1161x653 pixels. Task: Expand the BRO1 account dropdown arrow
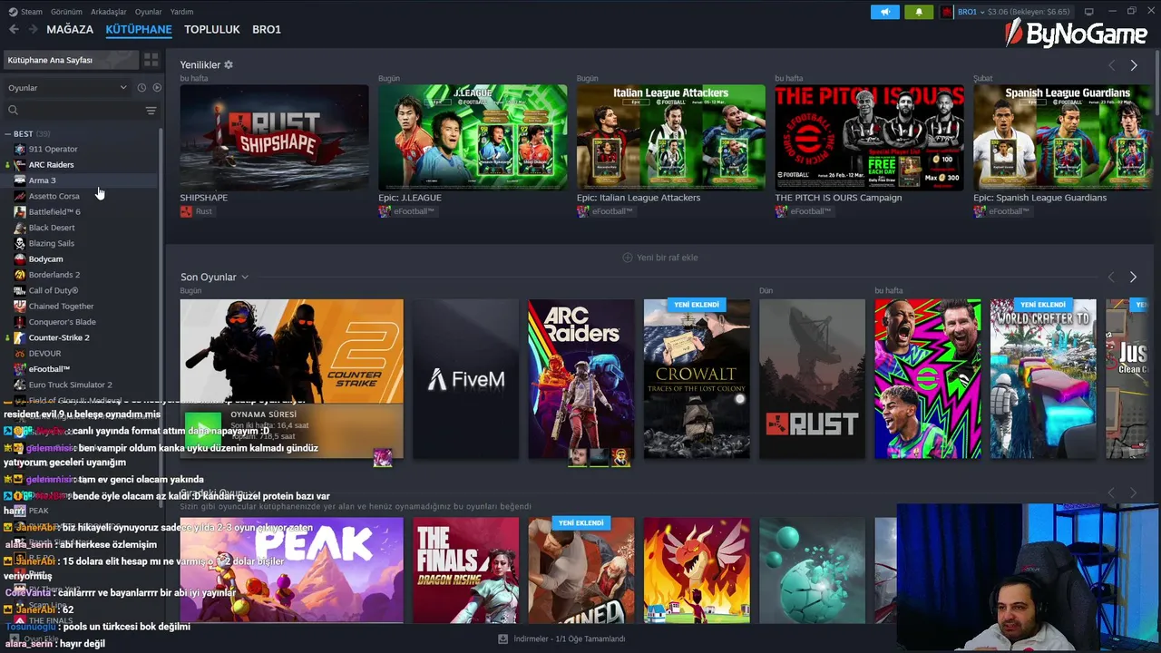point(982,12)
